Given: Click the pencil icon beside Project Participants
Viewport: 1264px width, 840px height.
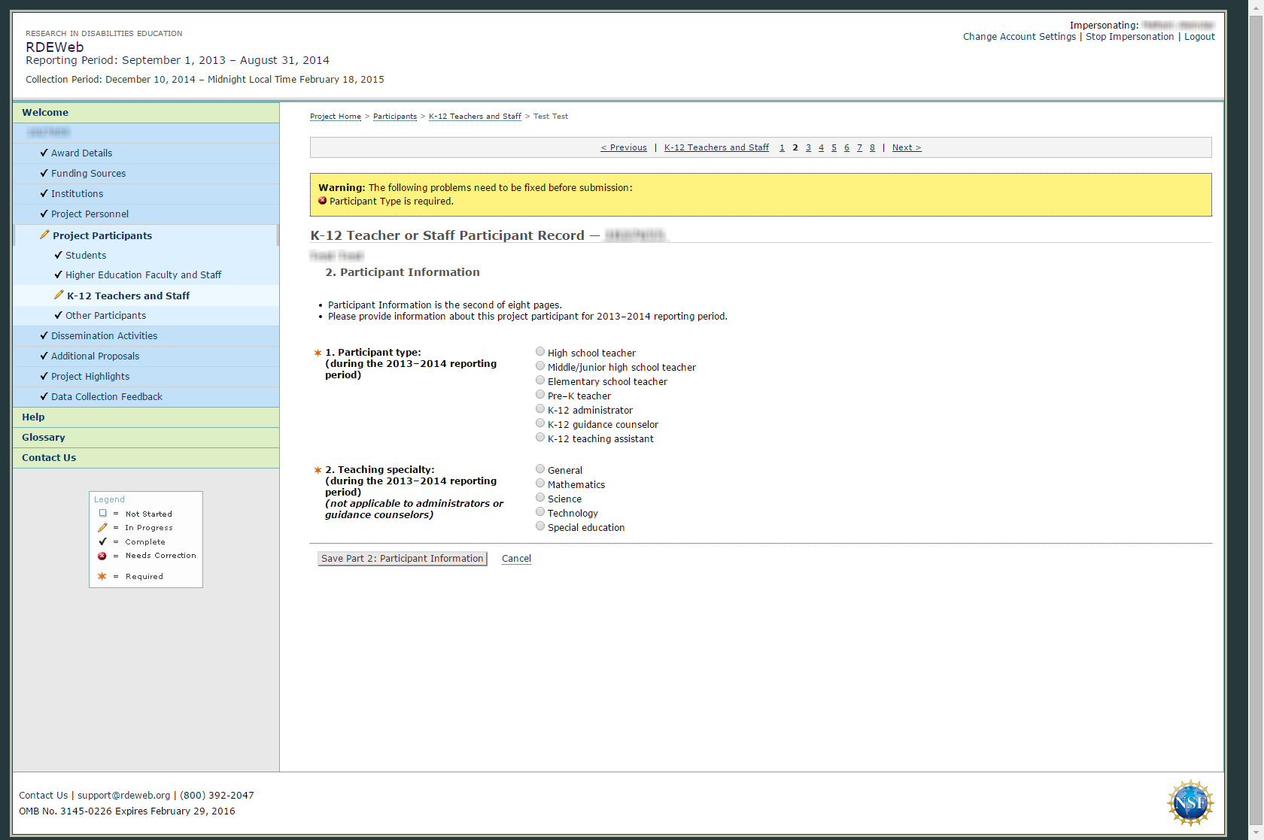Looking at the screenshot, I should coord(44,235).
